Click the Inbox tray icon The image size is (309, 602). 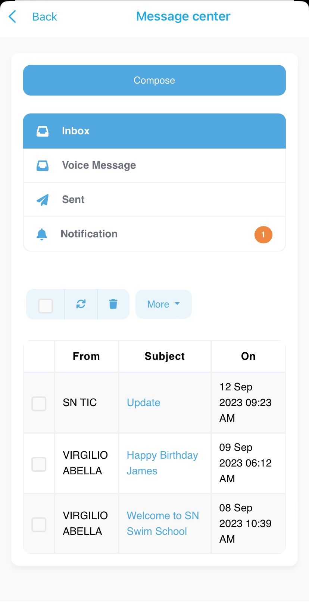point(43,131)
